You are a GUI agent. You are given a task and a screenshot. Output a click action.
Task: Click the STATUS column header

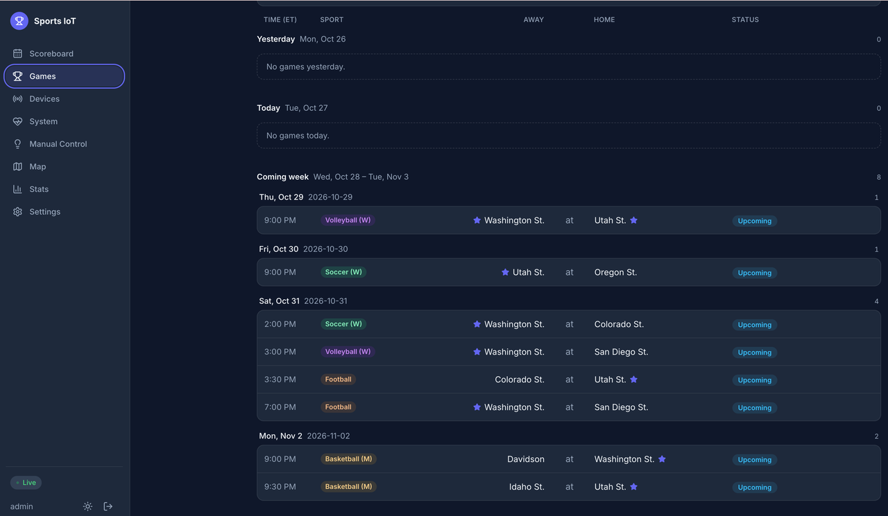click(745, 19)
